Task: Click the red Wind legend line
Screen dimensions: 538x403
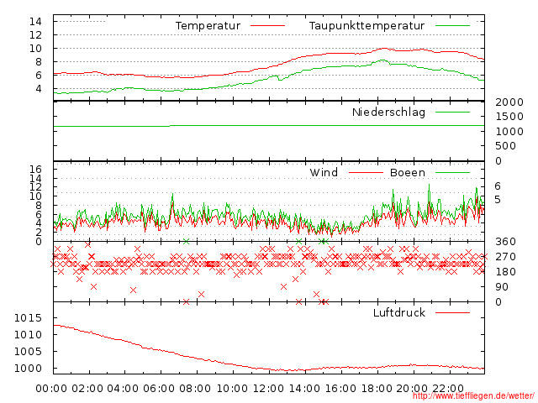Action: coord(366,173)
